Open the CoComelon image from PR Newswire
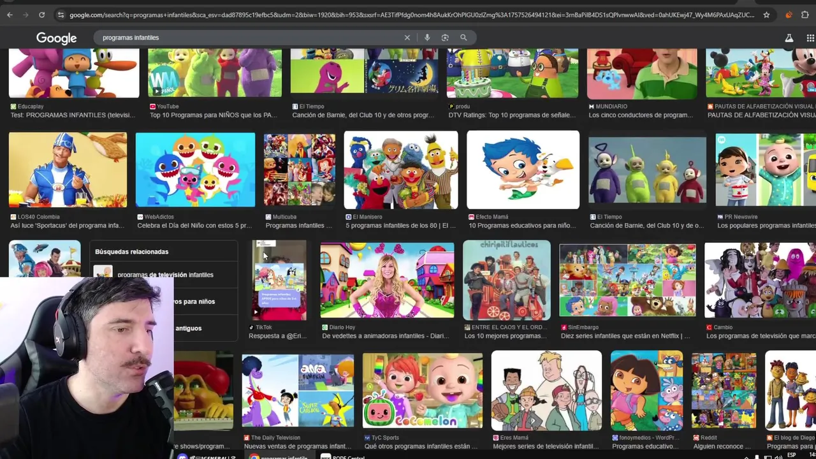This screenshot has height=459, width=816. pos(766,170)
